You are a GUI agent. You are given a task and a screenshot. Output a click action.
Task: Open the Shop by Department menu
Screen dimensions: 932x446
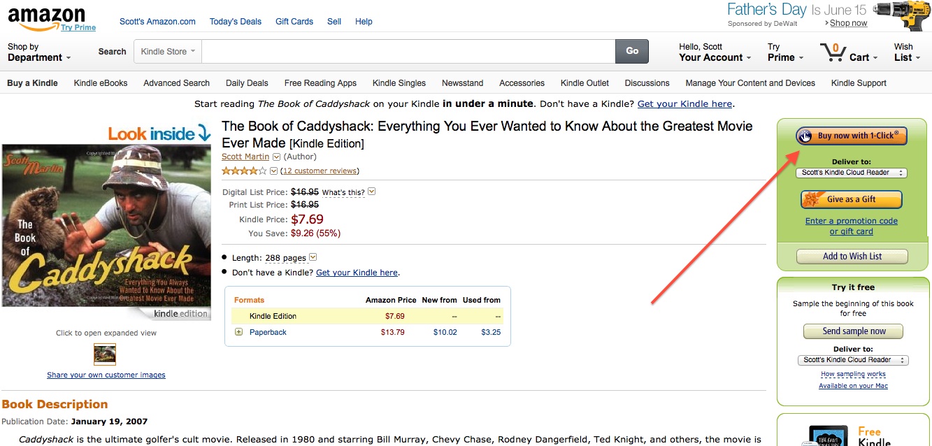[x=39, y=52]
